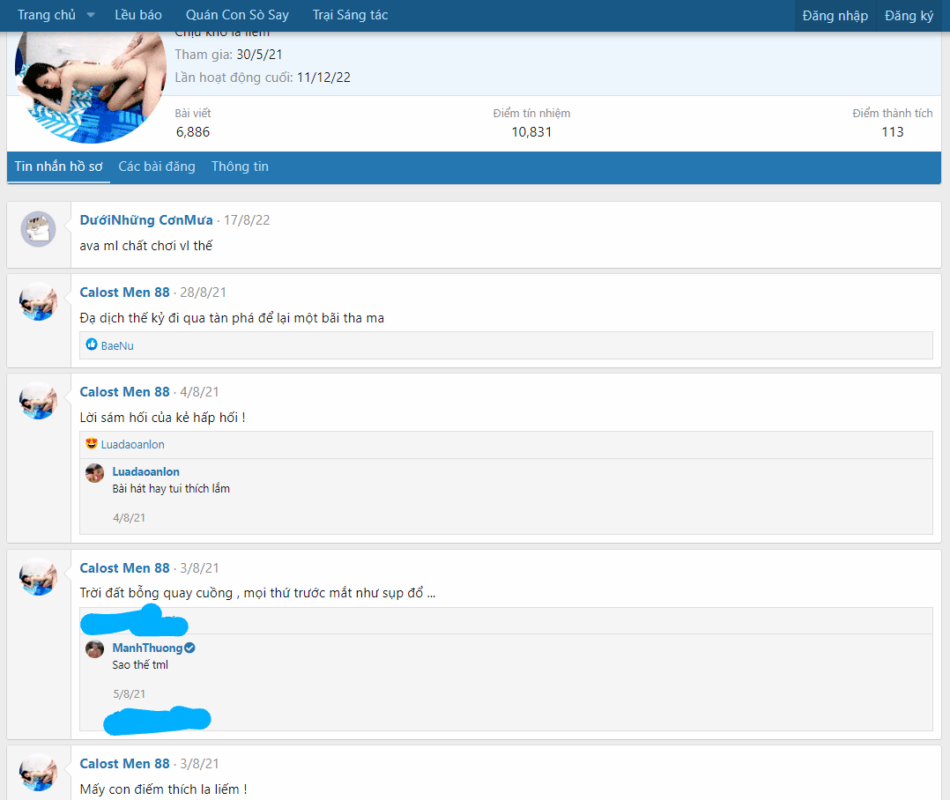Open BaeNu's profile from the like list

[117, 346]
